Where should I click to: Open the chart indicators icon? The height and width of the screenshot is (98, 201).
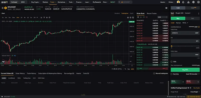(x=41, y=17)
